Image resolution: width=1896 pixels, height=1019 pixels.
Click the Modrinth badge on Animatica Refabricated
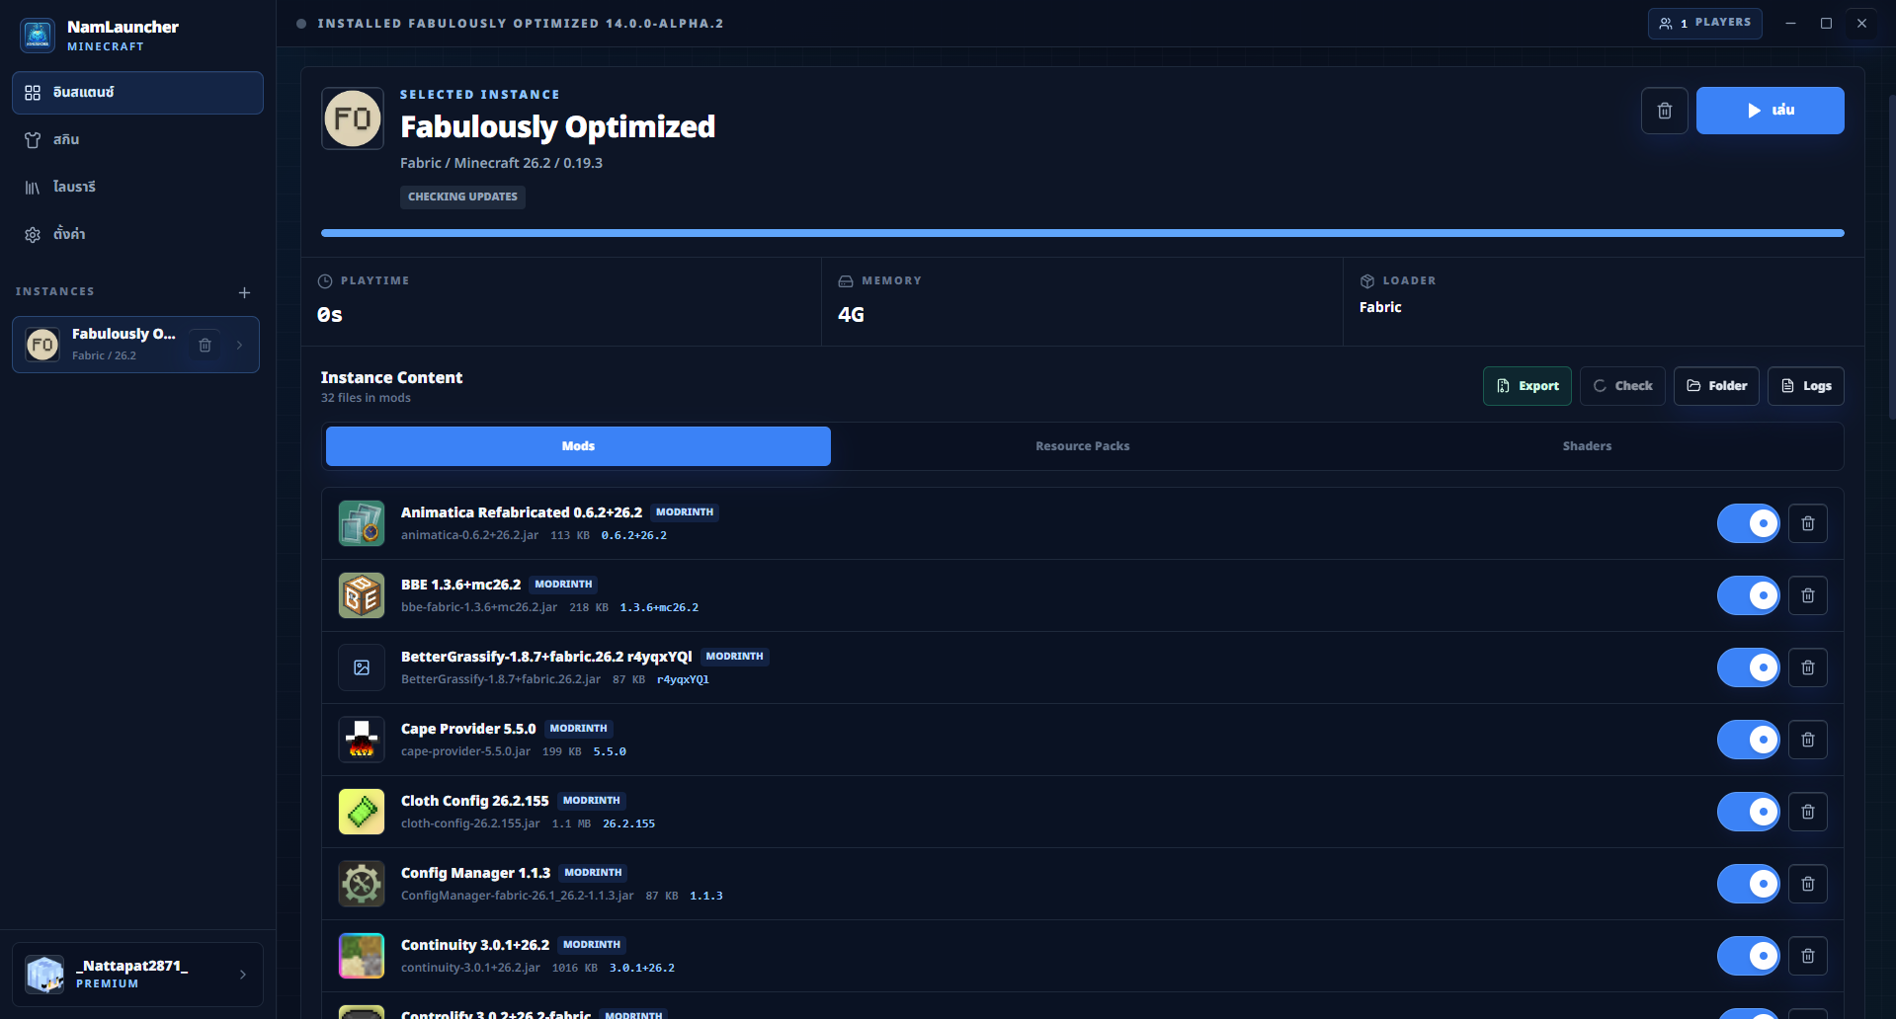(685, 512)
